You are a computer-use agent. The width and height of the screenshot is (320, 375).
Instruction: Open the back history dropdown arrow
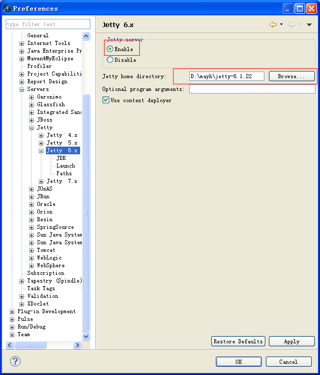pos(281,24)
